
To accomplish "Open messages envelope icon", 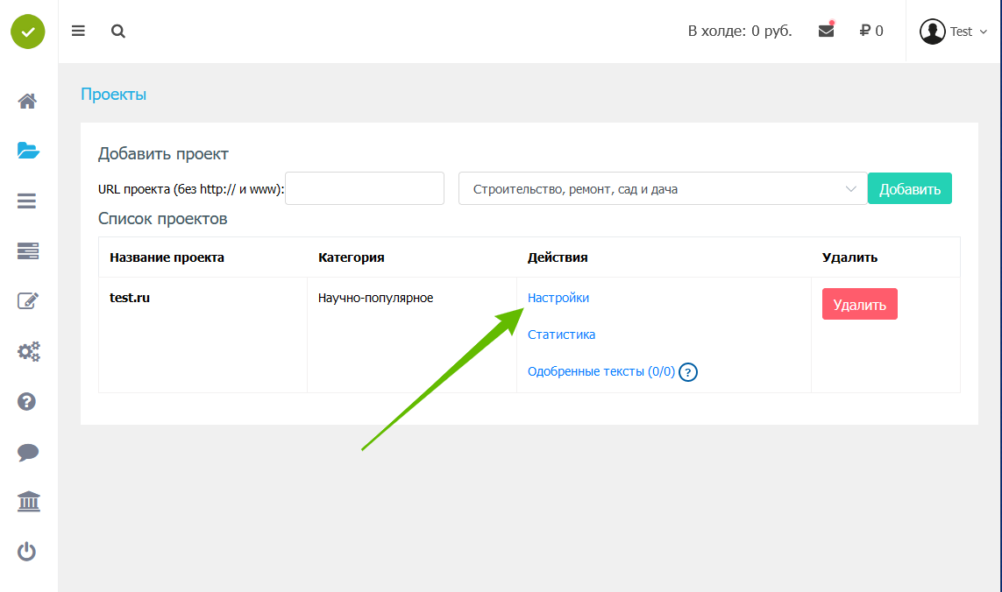I will click(x=826, y=31).
